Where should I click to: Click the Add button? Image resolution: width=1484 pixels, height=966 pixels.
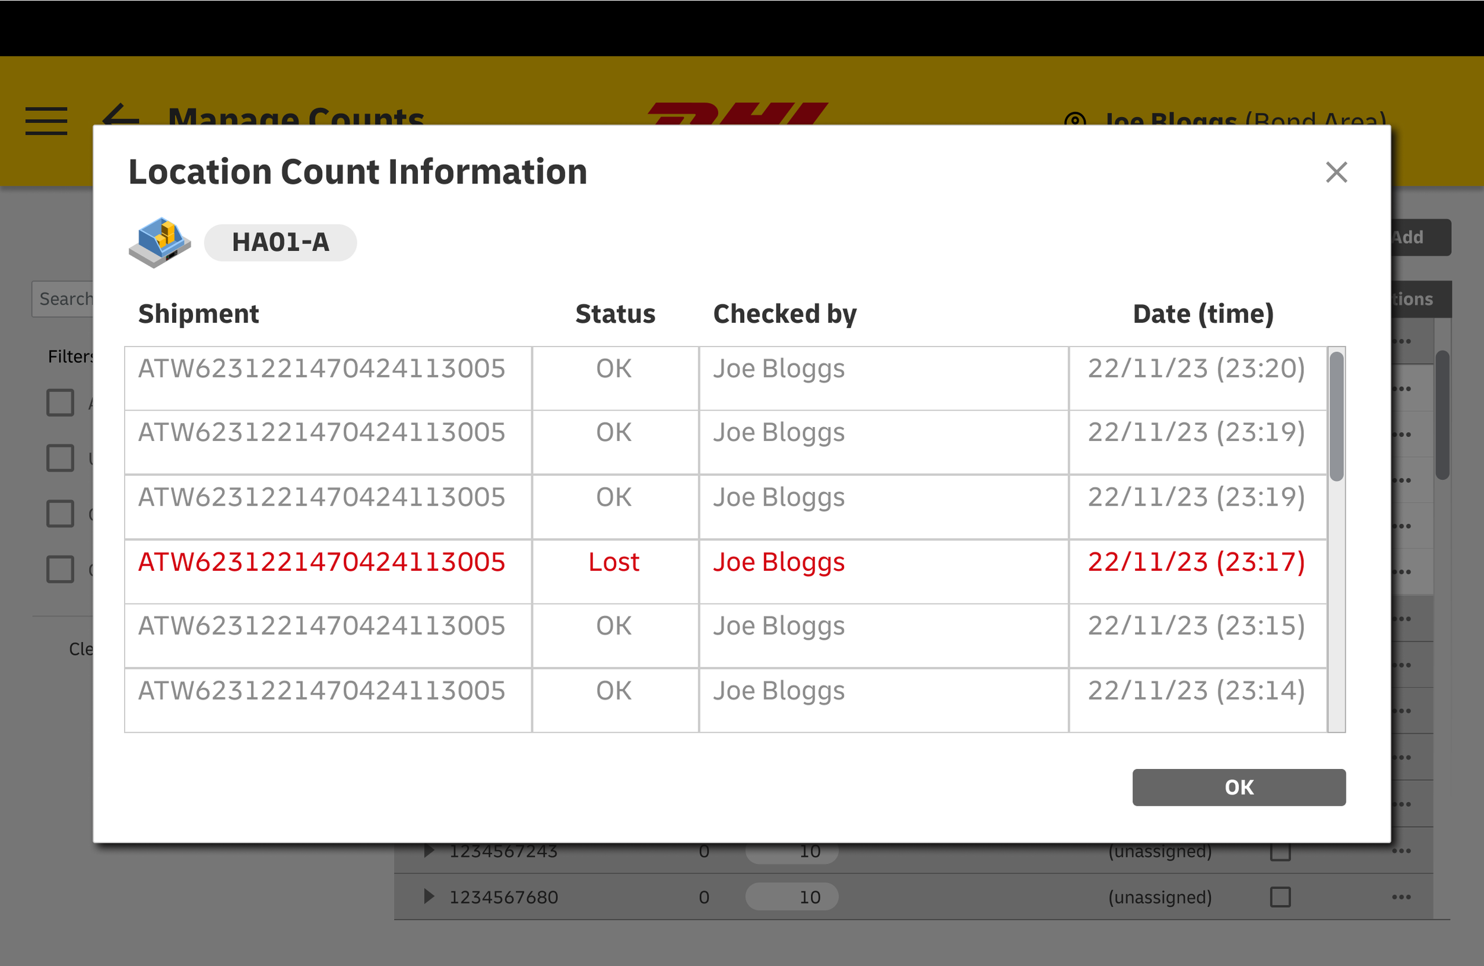coord(1420,237)
